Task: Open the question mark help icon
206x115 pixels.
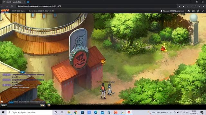Action: 202,11
